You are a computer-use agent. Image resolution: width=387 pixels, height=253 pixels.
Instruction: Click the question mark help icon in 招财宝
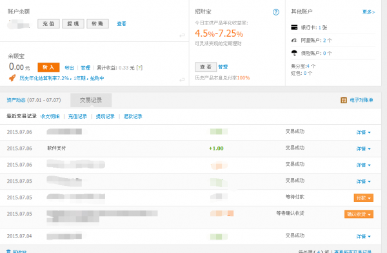[276, 12]
